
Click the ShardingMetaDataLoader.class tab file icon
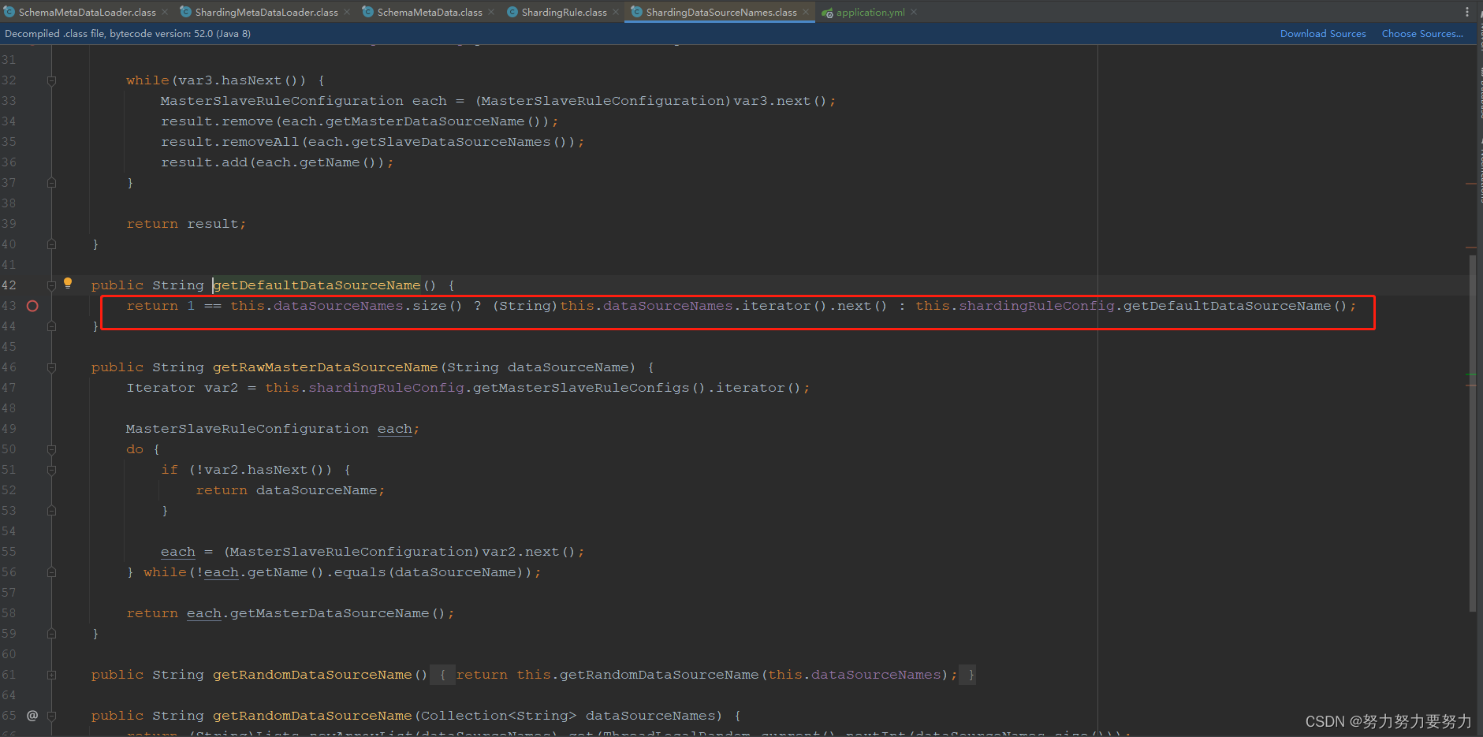pos(185,12)
